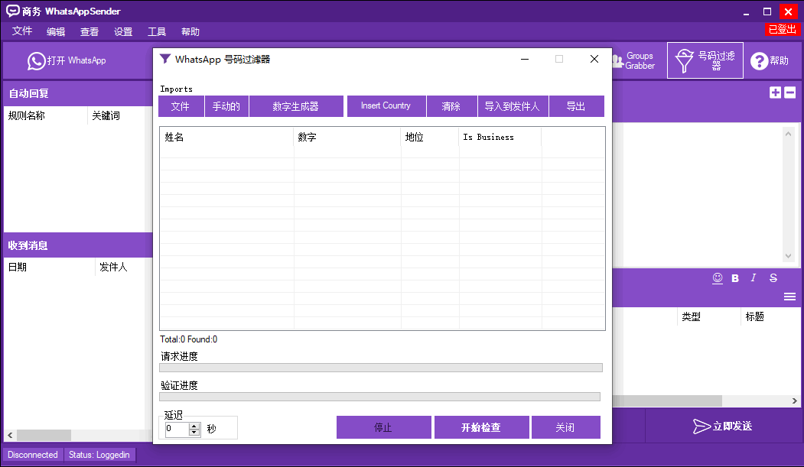Clear the list with the 清除 button

451,106
